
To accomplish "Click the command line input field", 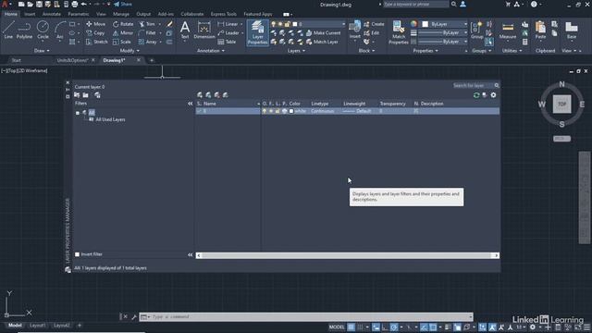I will (306, 316).
